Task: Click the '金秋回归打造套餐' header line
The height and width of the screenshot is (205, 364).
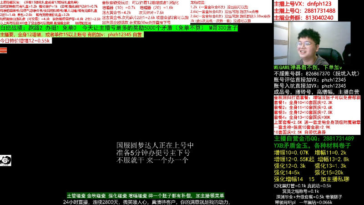Action: coord(317,97)
